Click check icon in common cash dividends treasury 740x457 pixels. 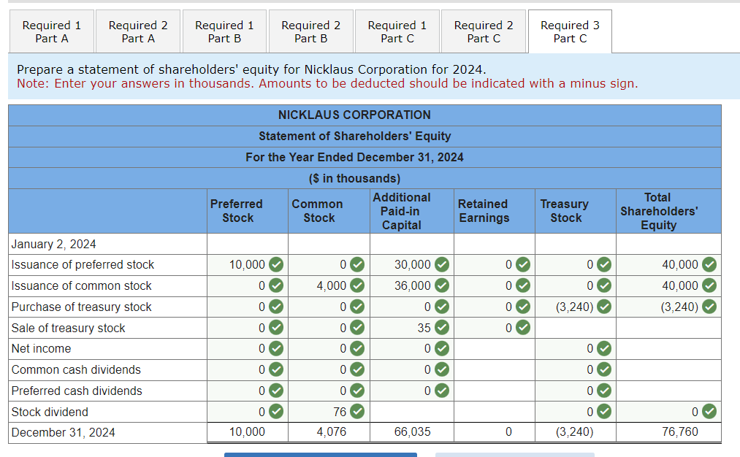(x=604, y=369)
